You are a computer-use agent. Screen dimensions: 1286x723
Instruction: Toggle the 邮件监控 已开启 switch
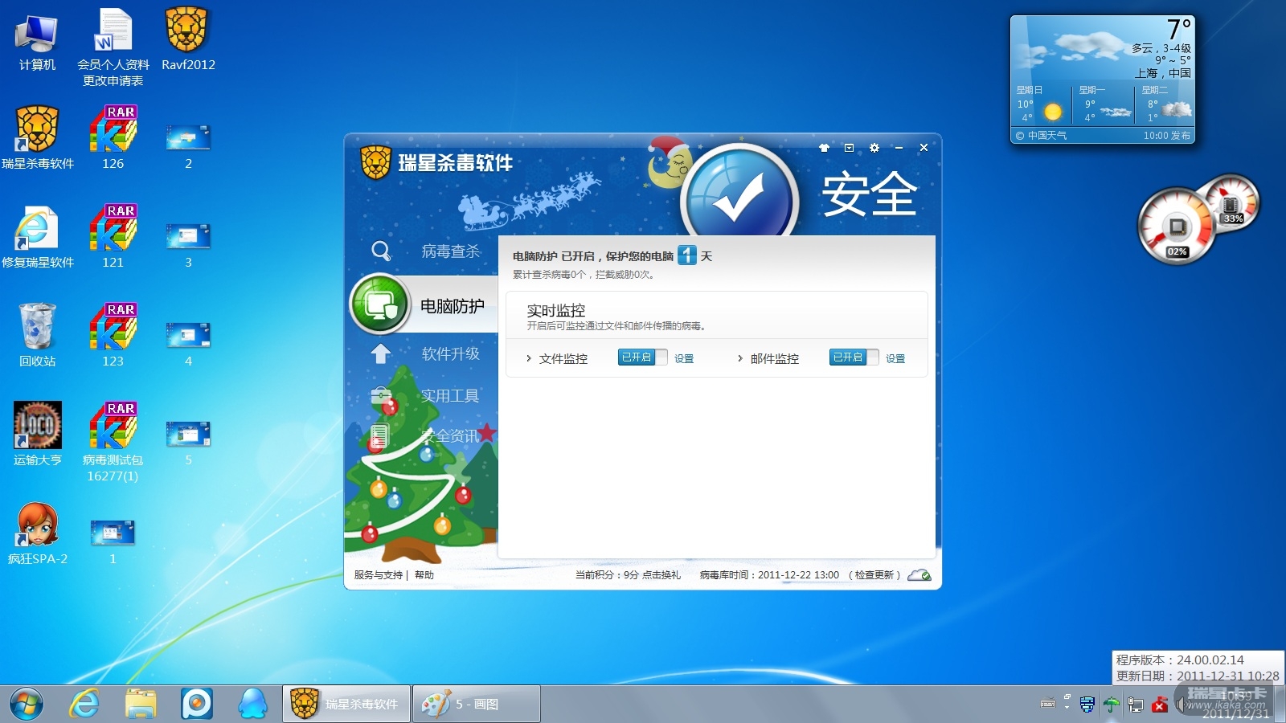pos(854,357)
